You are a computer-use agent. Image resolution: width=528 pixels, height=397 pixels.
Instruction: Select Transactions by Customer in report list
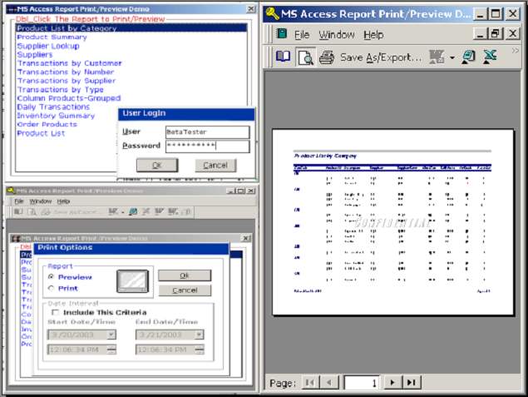(x=70, y=63)
